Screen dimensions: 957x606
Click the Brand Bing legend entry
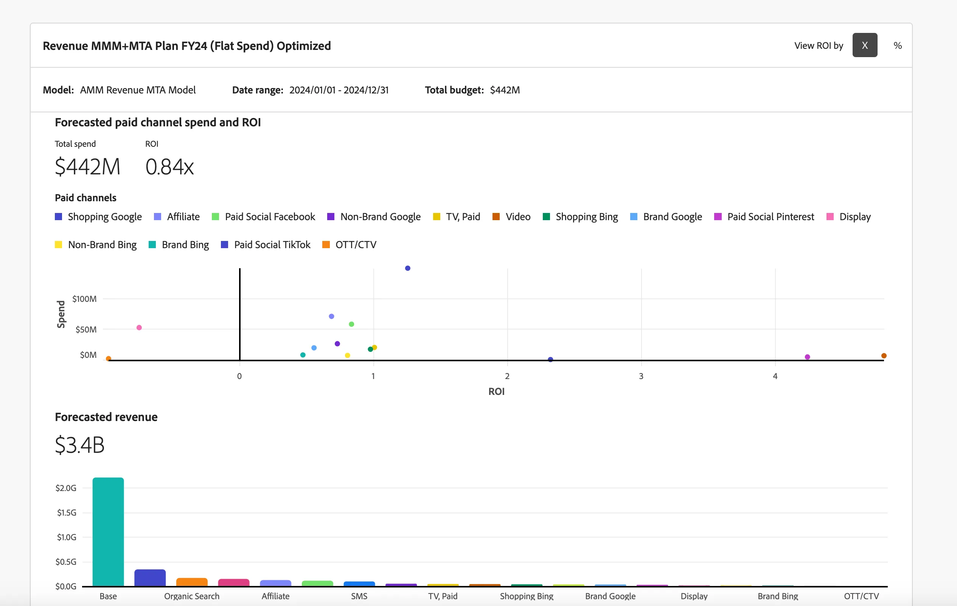coord(179,244)
